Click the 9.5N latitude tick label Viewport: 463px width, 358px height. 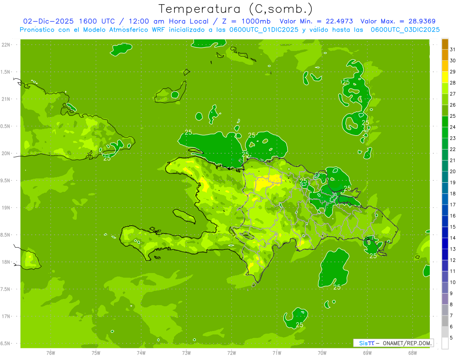tap(5, 180)
